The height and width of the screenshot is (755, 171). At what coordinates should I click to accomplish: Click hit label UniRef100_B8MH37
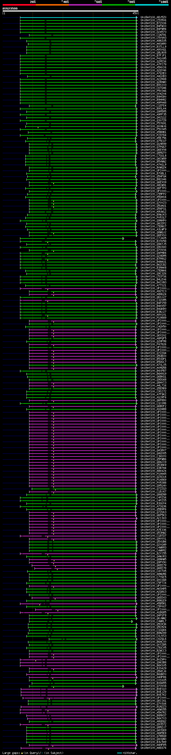(153, 715)
